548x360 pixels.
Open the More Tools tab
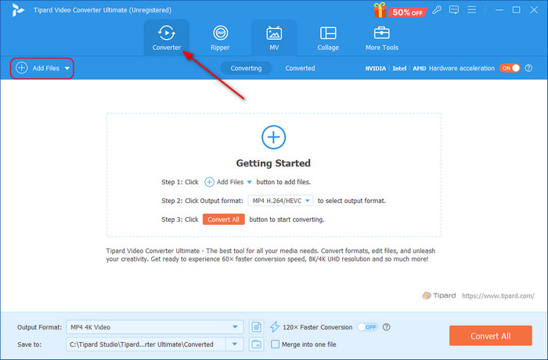[382, 37]
